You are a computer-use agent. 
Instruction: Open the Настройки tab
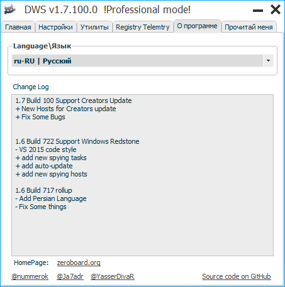click(55, 27)
